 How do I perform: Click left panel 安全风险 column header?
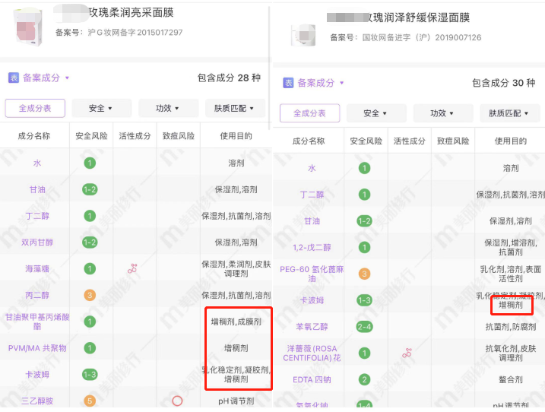coord(91,136)
